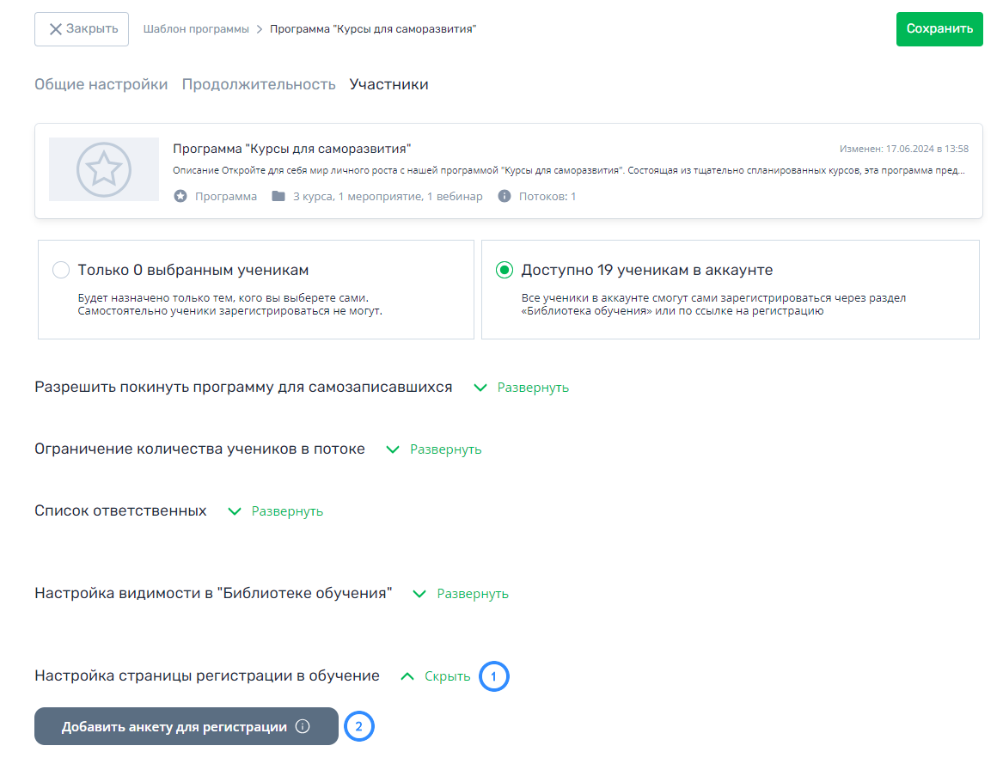Click the Список ответственных heading
Viewport: 1003px width, 764px height.
point(120,510)
